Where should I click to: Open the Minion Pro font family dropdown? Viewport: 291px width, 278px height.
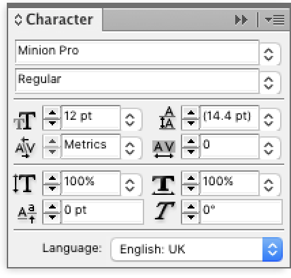[269, 54]
